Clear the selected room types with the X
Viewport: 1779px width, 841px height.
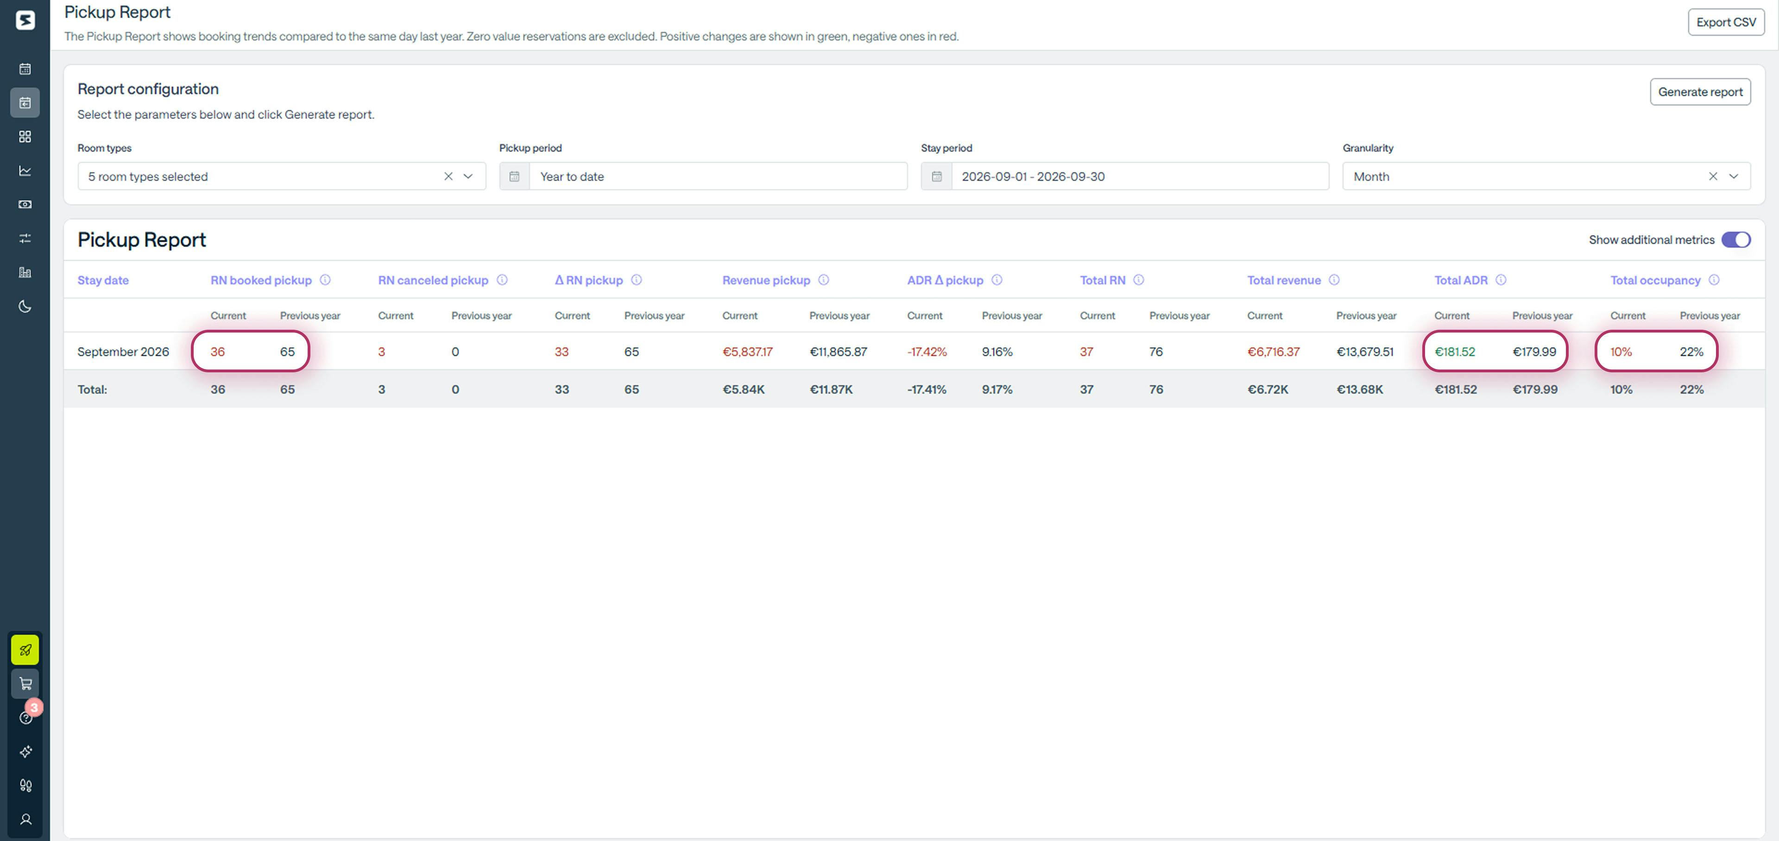point(448,176)
